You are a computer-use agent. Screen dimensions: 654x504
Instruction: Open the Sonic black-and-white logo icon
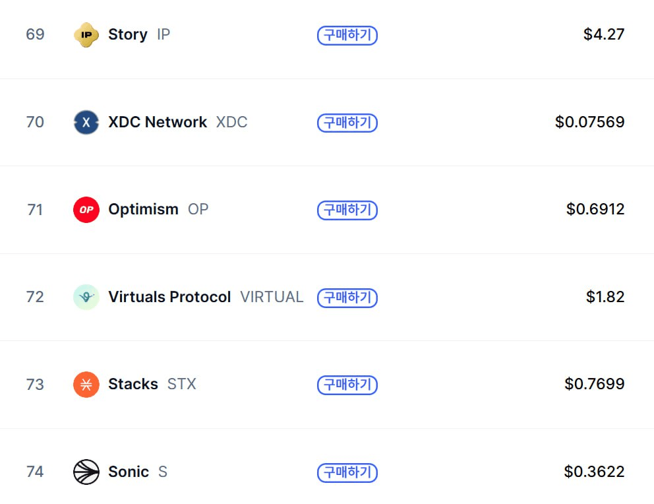pos(86,472)
